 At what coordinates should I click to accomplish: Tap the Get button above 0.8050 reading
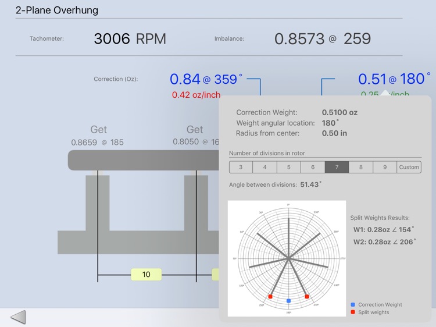tap(195, 130)
